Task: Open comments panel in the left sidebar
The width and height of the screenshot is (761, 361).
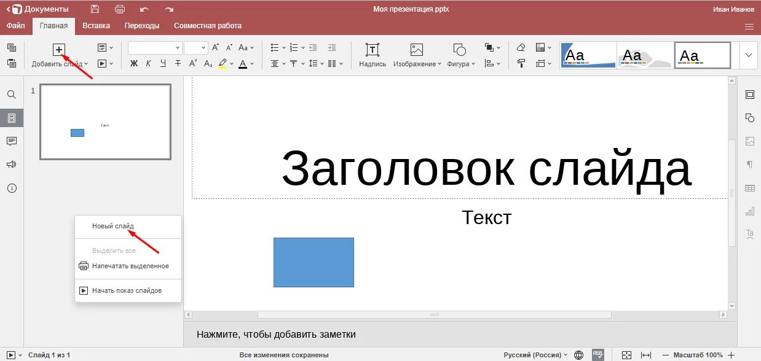Action: click(11, 141)
